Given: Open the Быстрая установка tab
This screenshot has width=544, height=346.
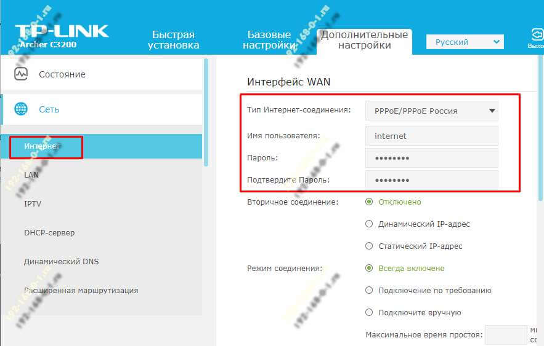Looking at the screenshot, I should (x=174, y=40).
